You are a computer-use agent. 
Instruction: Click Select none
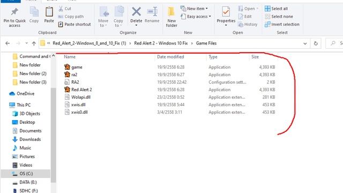pyautogui.click(x=279, y=17)
